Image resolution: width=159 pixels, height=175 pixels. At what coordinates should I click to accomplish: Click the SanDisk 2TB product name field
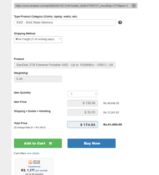65,65
